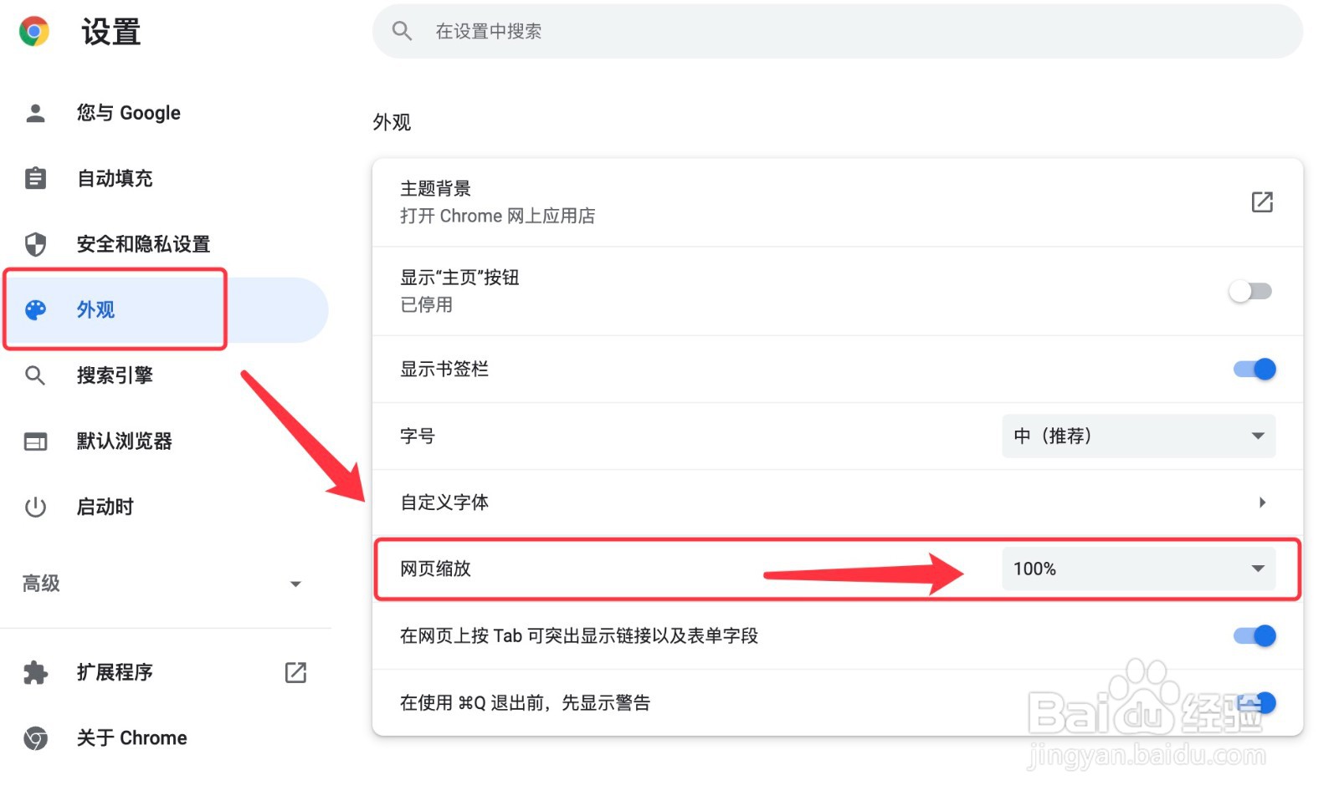
Task: Click the 主题背景 row
Action: [x=837, y=202]
